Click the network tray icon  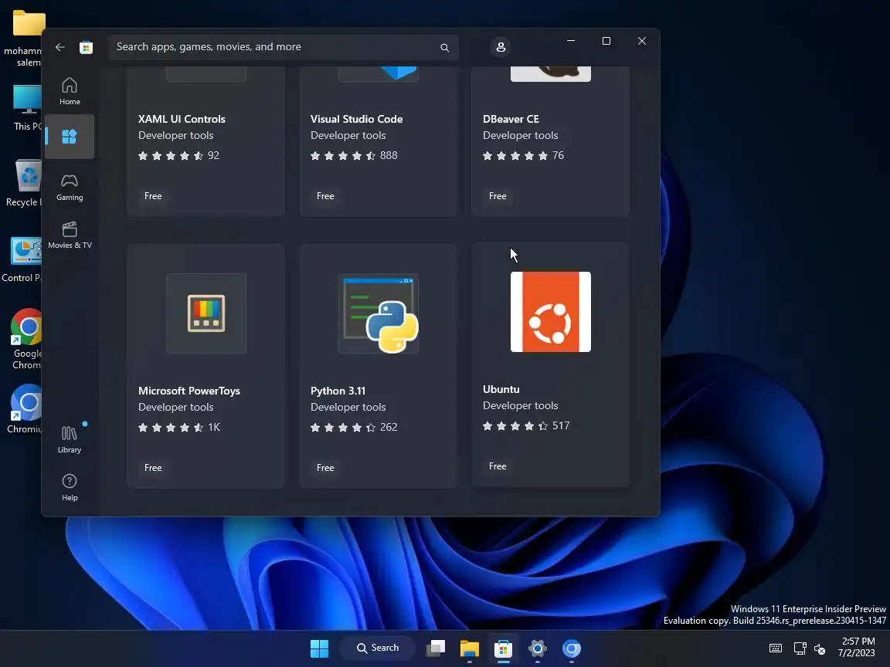coord(800,648)
